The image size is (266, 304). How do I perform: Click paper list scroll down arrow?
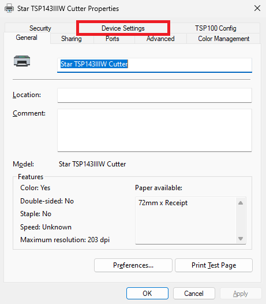(x=241, y=239)
